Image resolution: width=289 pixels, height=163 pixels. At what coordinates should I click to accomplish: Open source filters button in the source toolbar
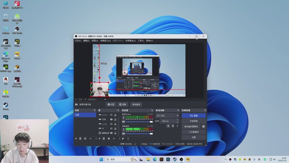[x=123, y=104]
